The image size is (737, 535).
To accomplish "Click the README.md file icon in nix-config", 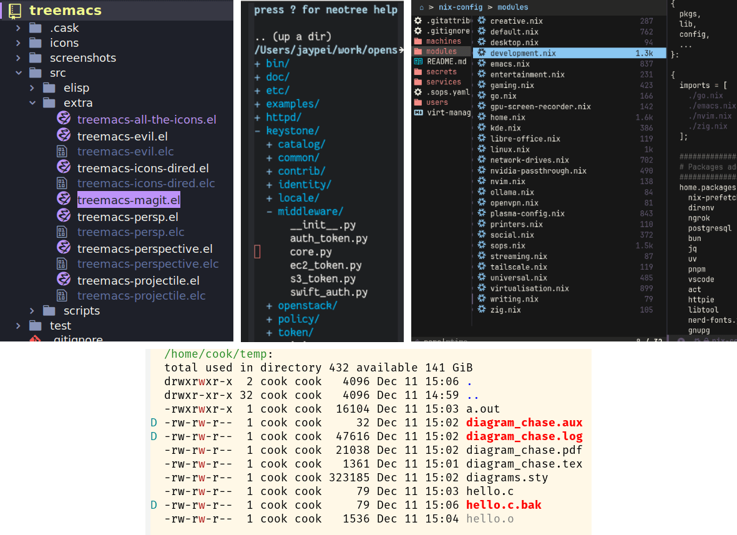I will click(x=417, y=61).
